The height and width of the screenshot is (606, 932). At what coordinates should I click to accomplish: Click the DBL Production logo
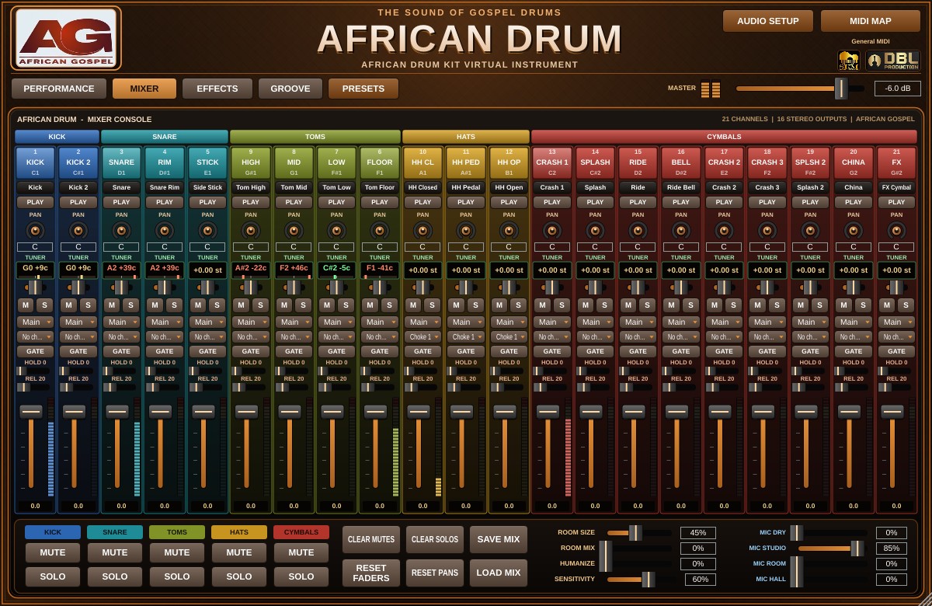click(x=893, y=60)
